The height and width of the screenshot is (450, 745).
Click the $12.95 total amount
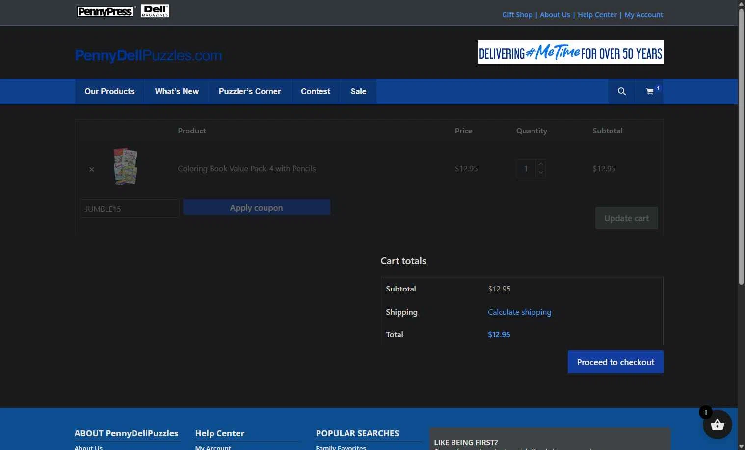[499, 335]
